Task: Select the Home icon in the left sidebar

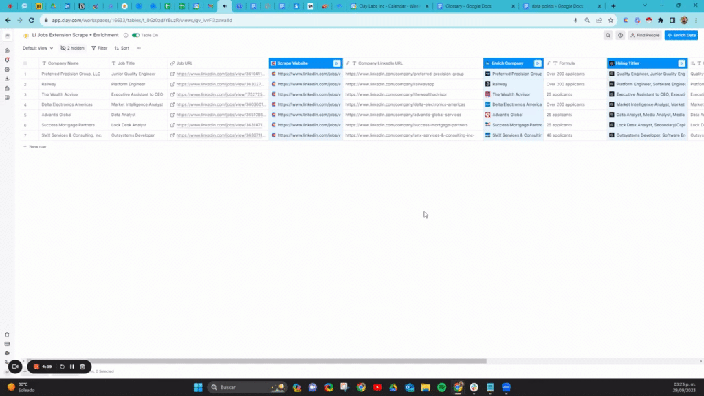Action: [7, 50]
